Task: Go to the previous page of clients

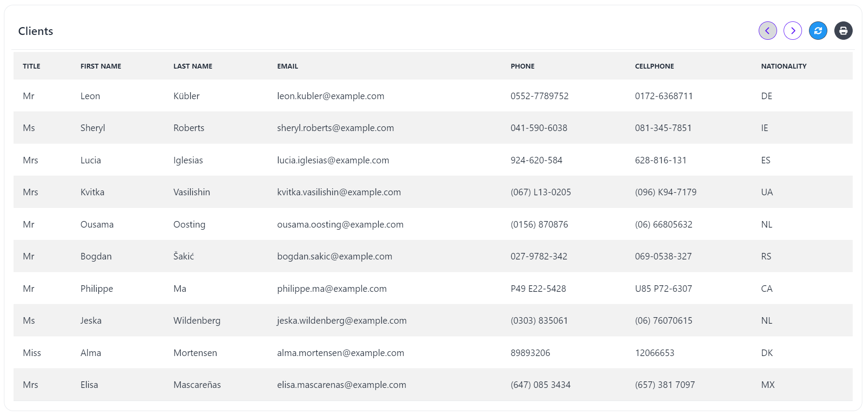Action: (x=767, y=31)
